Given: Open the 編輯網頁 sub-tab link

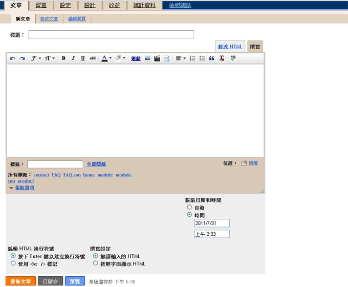Looking at the screenshot, I should tap(77, 19).
